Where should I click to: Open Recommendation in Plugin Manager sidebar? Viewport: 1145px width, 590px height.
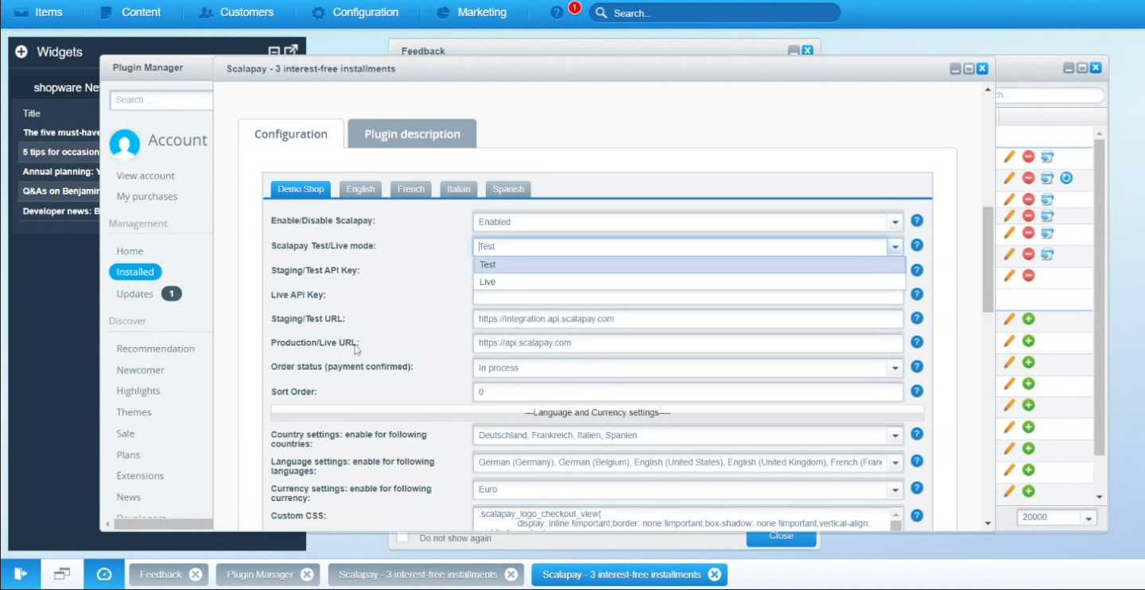[x=155, y=349]
